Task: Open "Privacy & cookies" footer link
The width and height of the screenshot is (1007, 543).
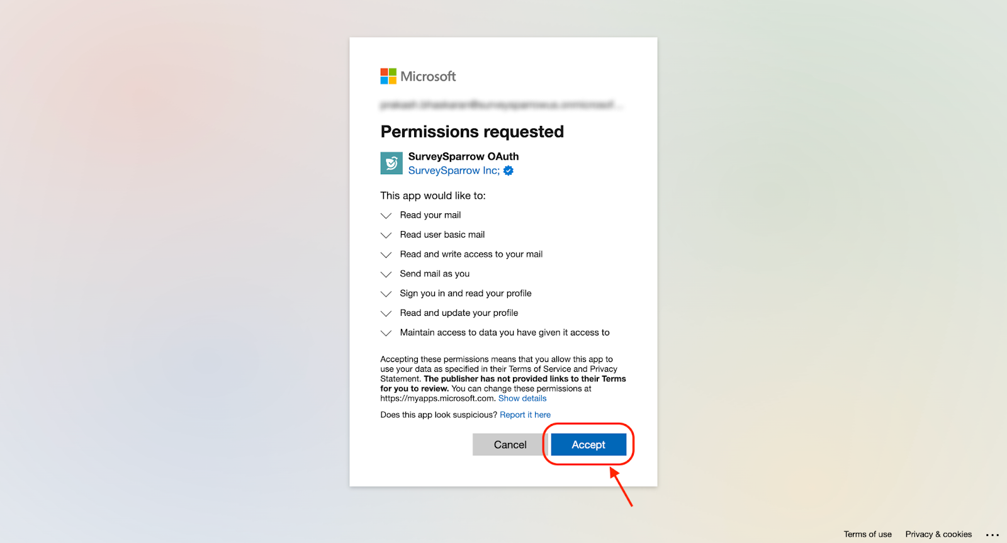Action: coord(938,534)
